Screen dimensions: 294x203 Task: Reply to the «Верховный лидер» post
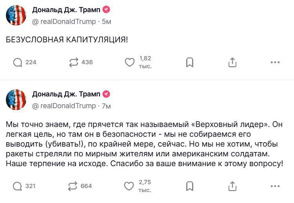(x=18, y=186)
